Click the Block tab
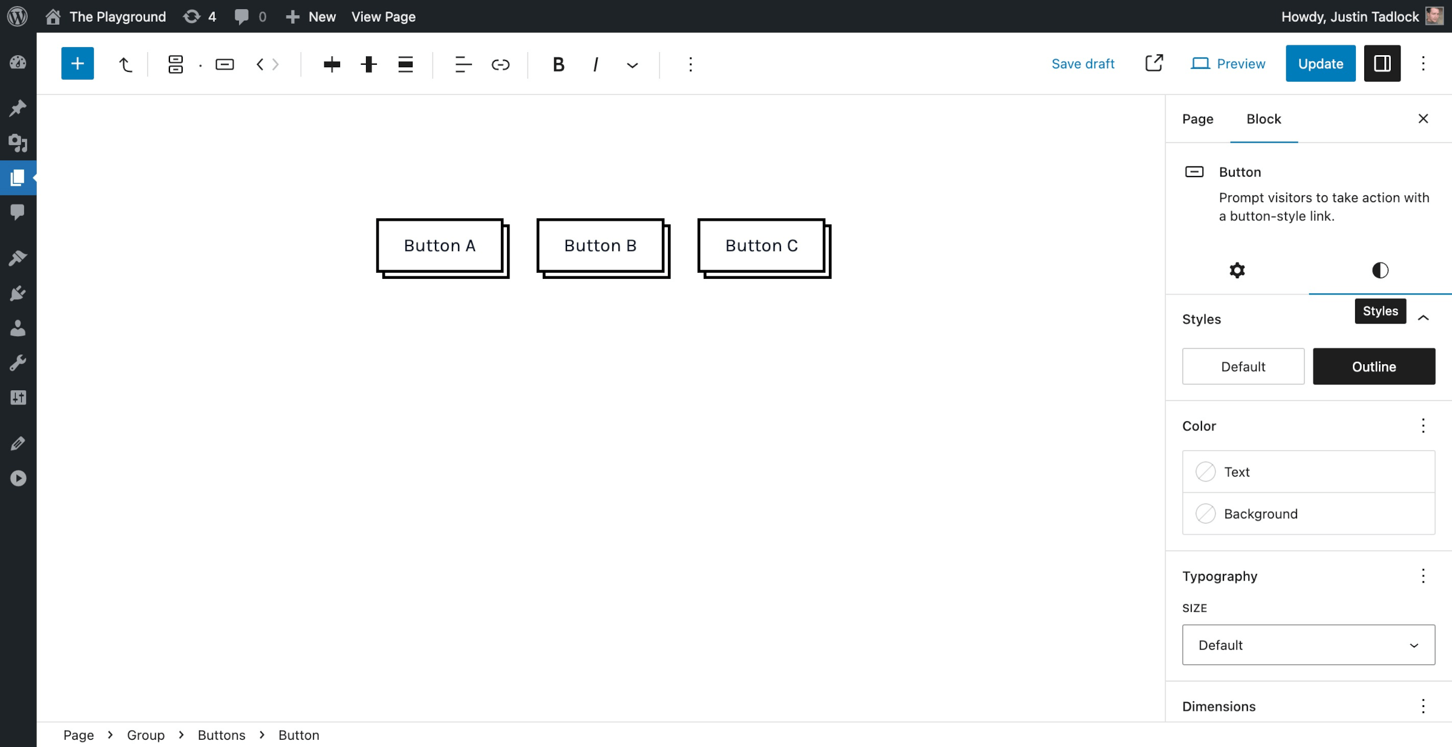Image resolution: width=1452 pixels, height=747 pixels. click(x=1263, y=119)
